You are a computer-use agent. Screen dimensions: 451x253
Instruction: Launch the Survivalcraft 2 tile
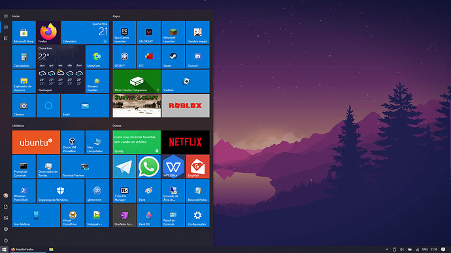137,106
